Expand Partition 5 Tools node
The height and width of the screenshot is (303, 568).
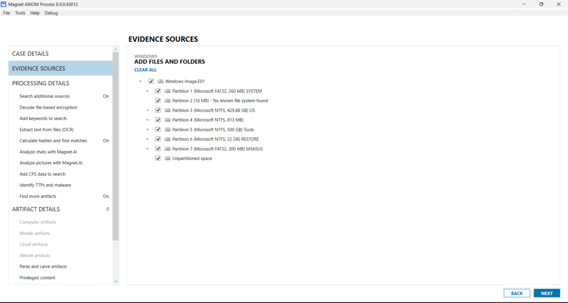point(148,129)
